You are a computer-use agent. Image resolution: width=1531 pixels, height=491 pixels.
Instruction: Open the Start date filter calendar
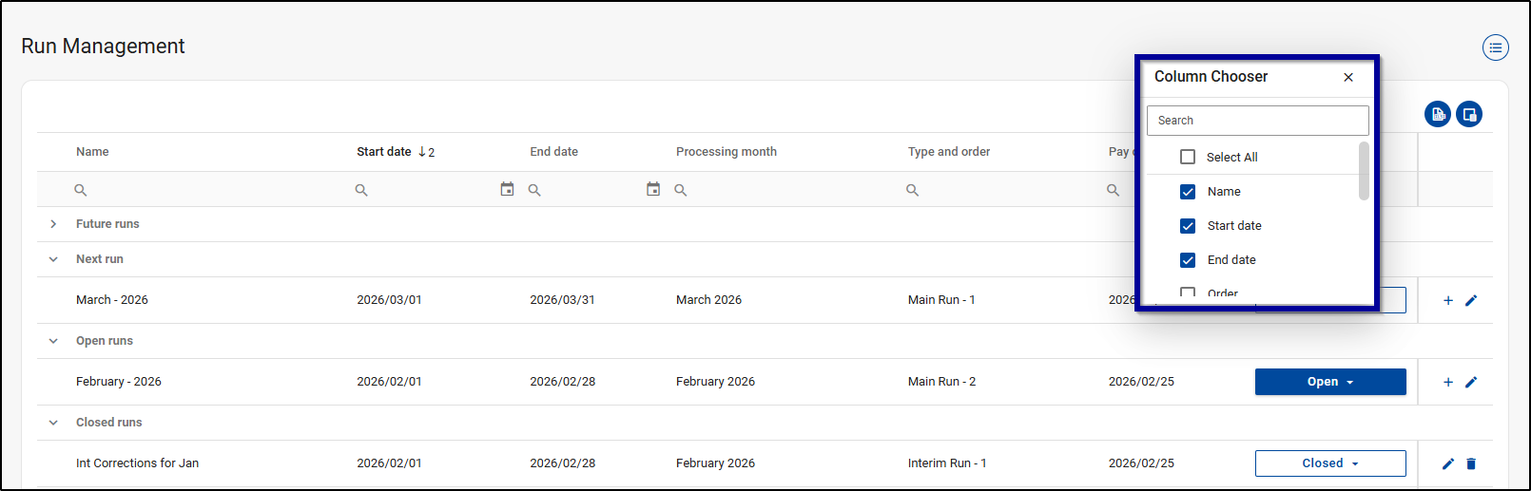click(x=507, y=190)
